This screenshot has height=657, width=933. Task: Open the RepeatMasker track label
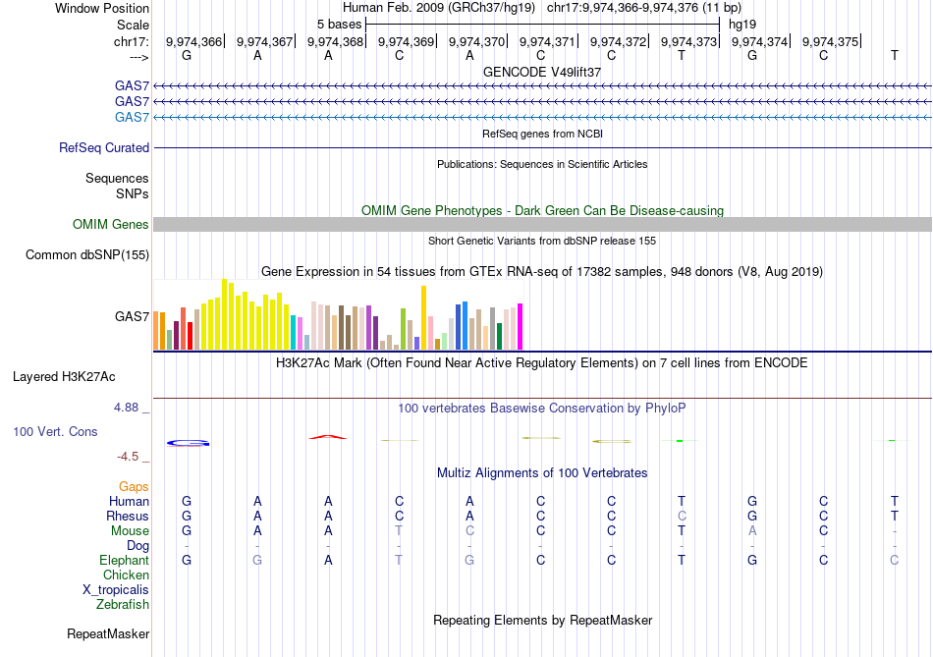(x=108, y=634)
